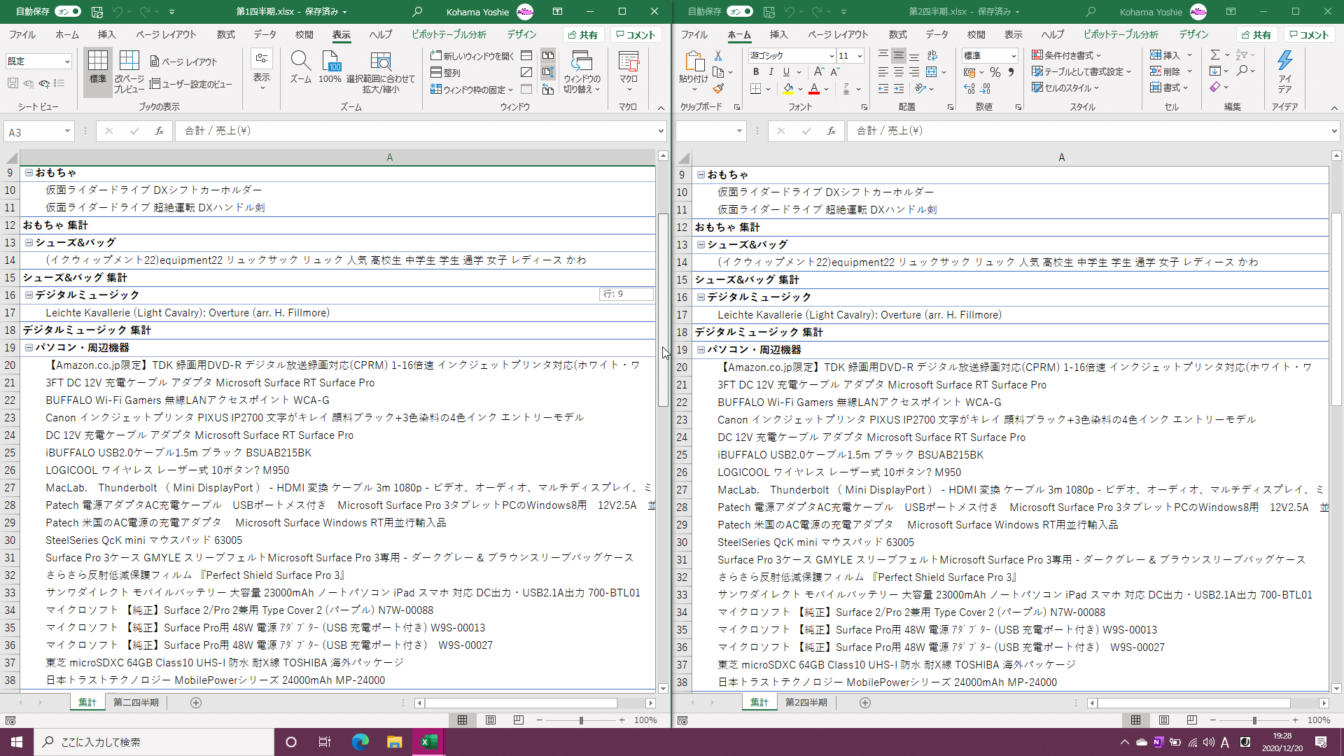Screen dimensions: 1344x756
Task: Open the Data (データ) tab in left window
Action: pos(265,34)
